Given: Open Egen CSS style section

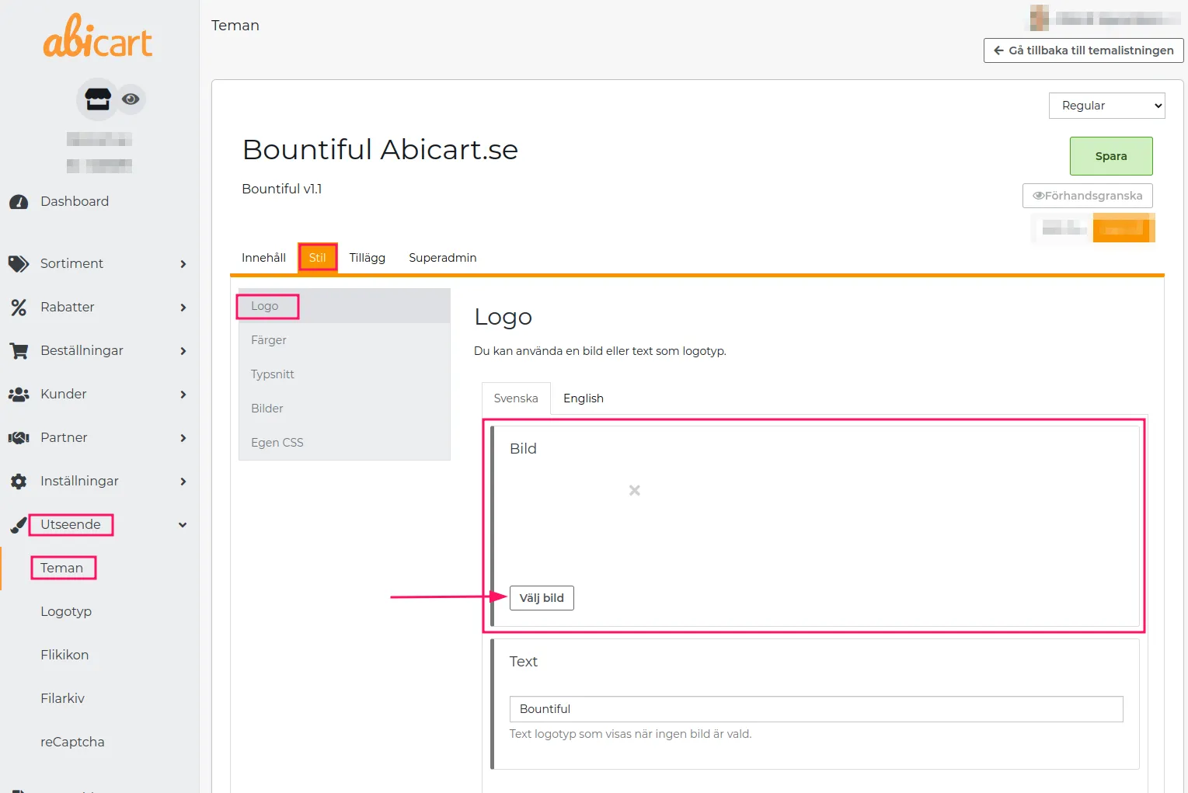Looking at the screenshot, I should [344, 443].
